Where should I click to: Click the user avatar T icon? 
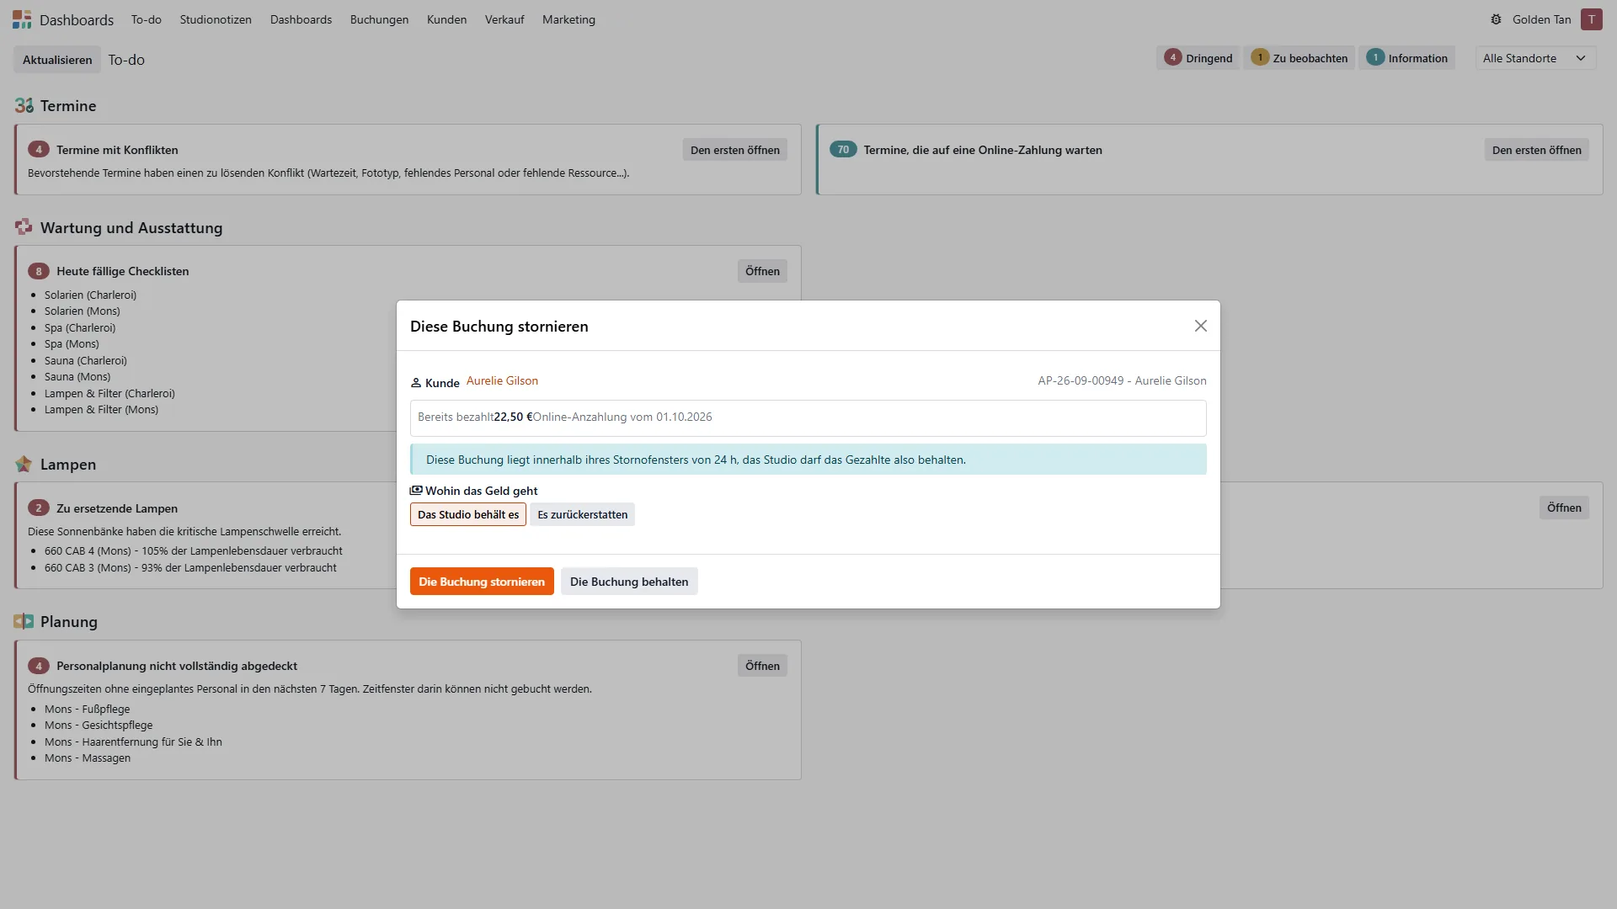click(x=1591, y=19)
